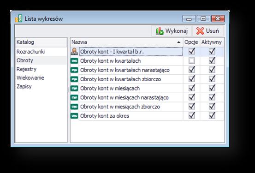Click the green icon for Obroty kont w miesiącach

74,89
